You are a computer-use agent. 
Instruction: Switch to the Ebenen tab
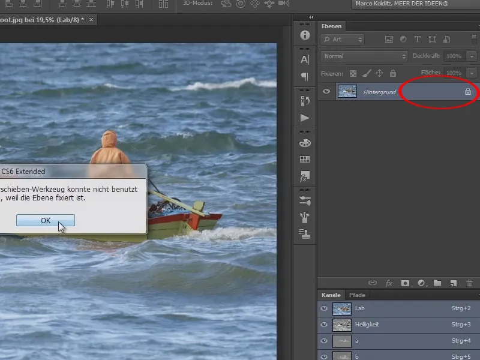(331, 26)
